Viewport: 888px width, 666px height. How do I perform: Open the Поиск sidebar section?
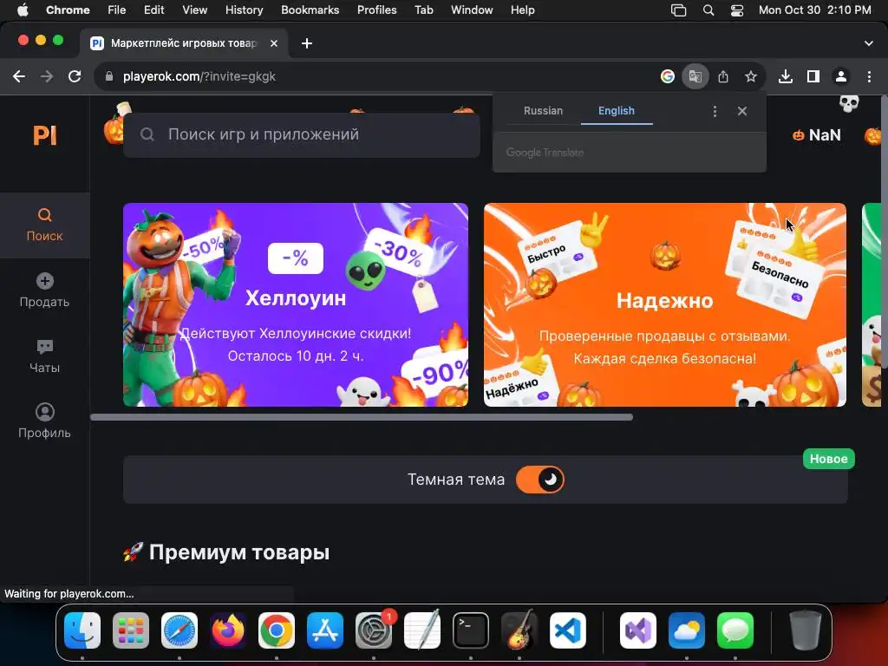tap(45, 225)
